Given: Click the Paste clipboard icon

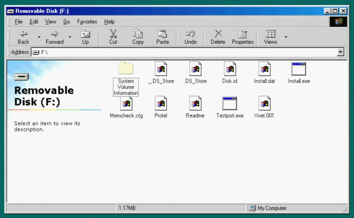Looking at the screenshot, I should (162, 34).
